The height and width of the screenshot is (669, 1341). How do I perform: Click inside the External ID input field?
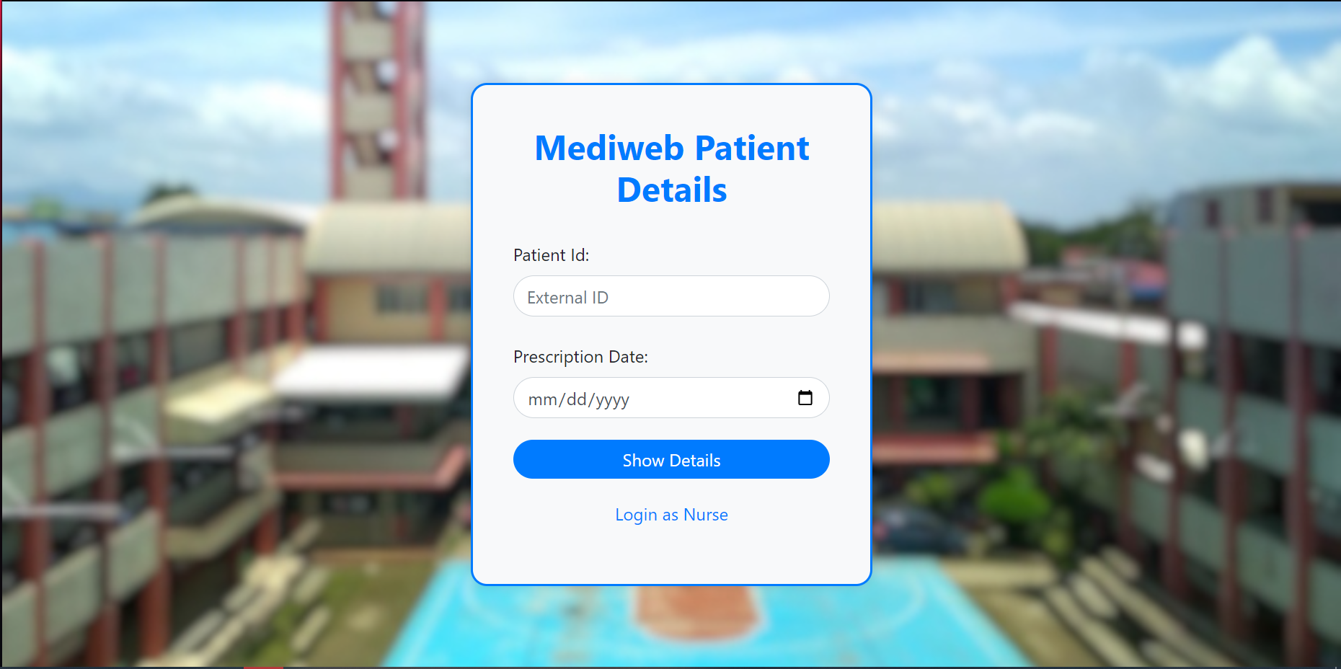pos(670,296)
